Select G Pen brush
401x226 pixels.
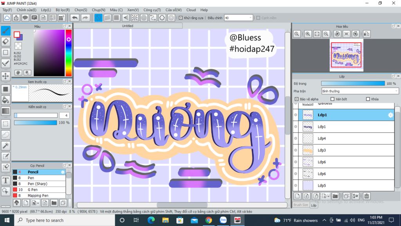coord(39,190)
